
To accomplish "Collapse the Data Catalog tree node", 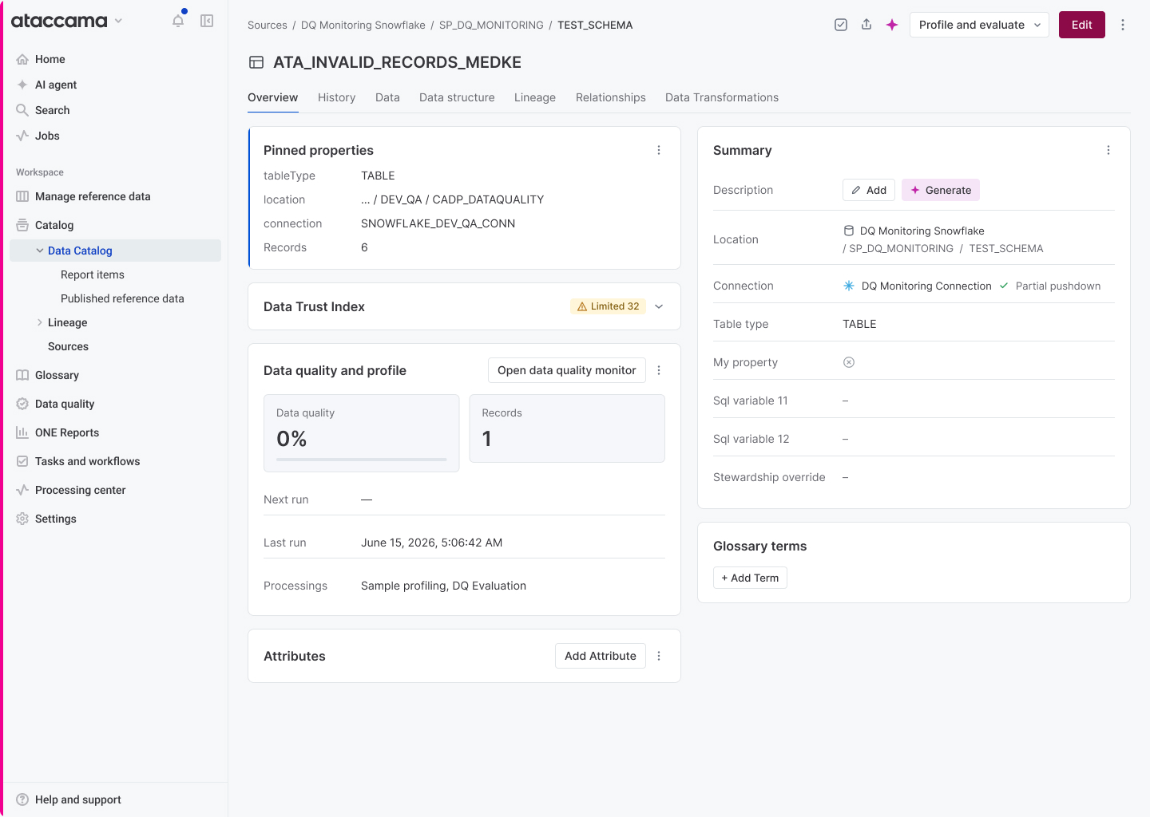I will (40, 251).
